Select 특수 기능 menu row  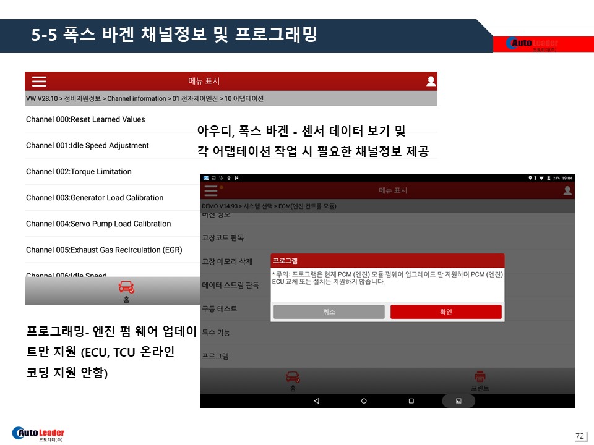(387, 333)
